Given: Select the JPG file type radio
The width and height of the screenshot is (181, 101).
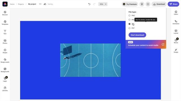Looking at the screenshot, I should coord(130,24).
